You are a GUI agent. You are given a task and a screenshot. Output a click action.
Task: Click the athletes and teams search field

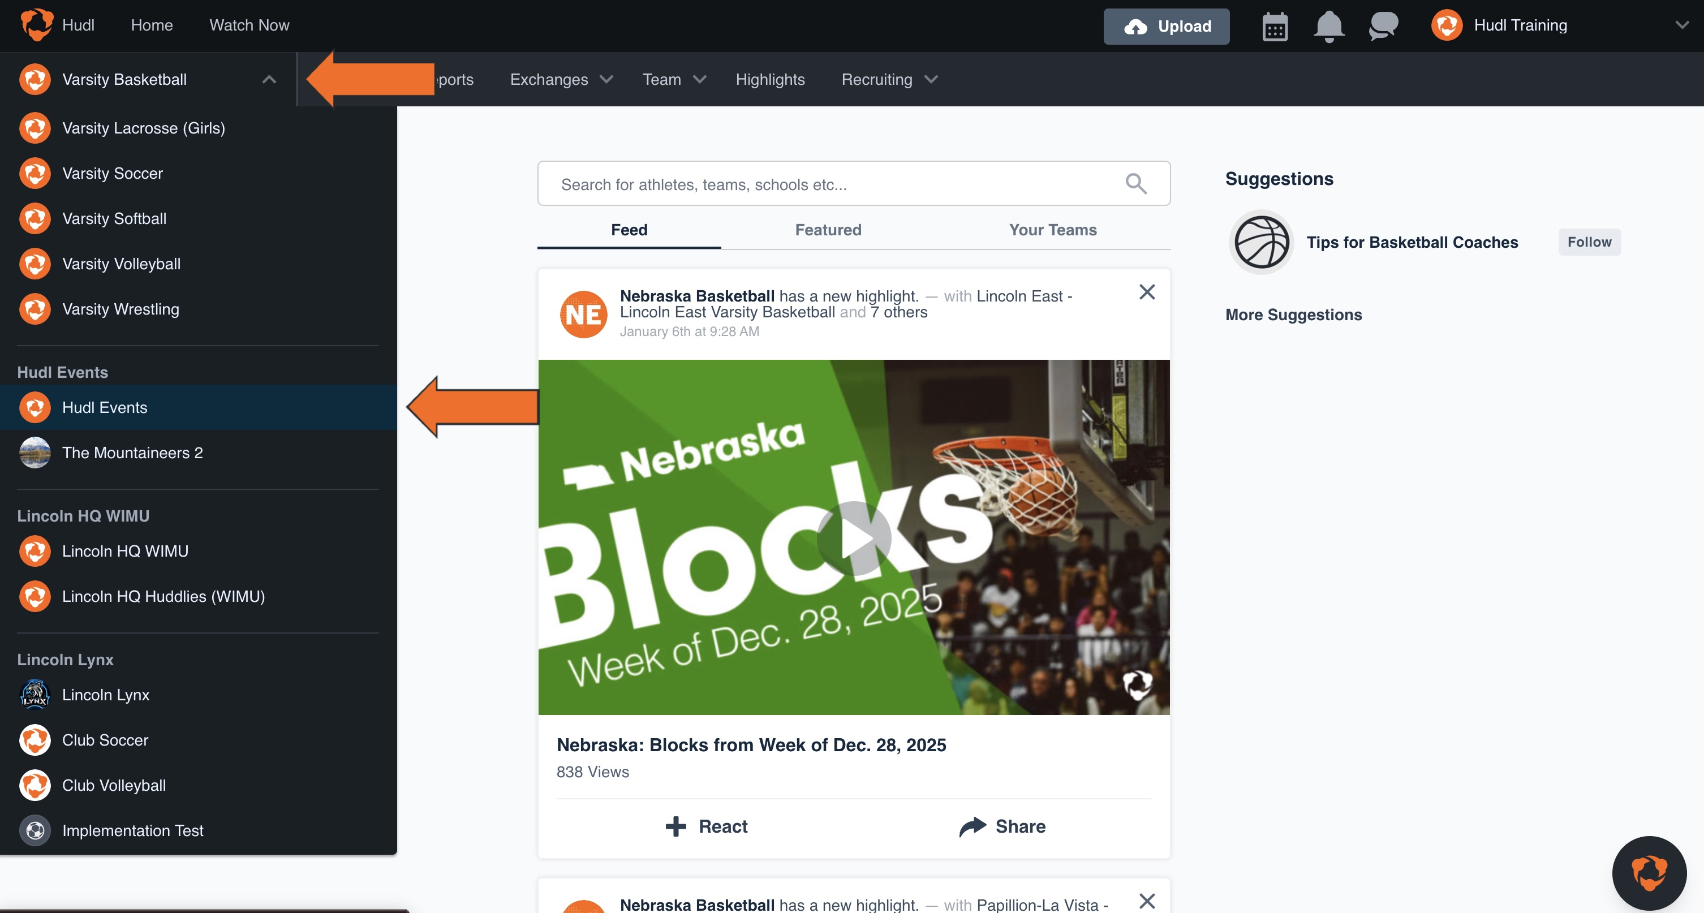tap(853, 183)
